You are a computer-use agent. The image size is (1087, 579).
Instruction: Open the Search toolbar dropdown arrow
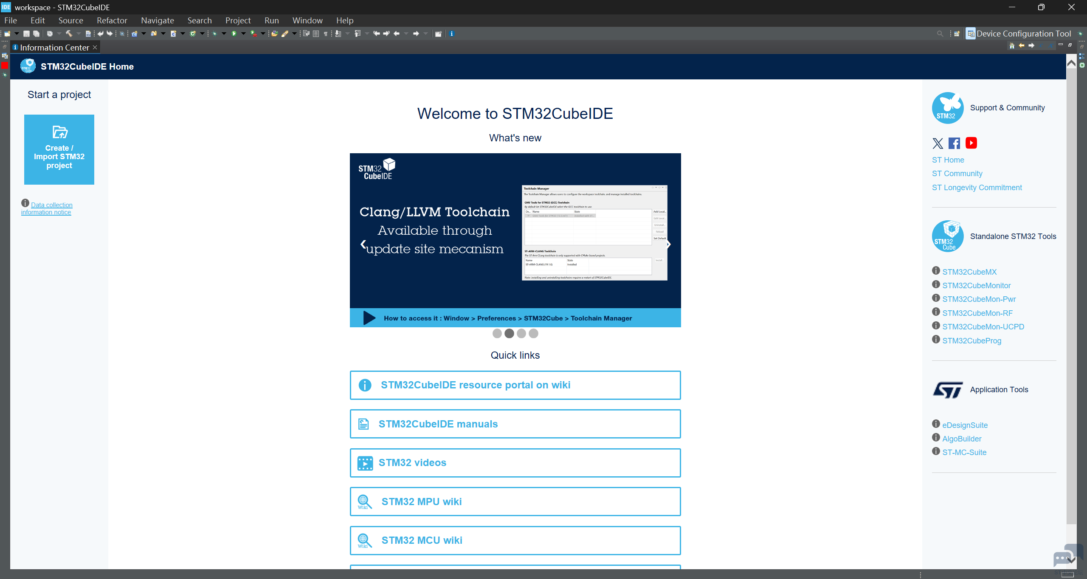pyautogui.click(x=294, y=34)
